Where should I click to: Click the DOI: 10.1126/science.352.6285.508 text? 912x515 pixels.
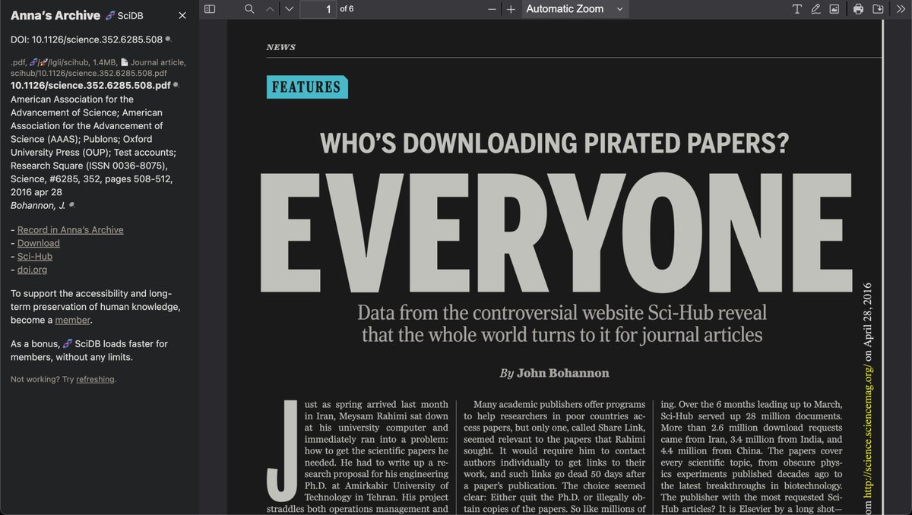click(x=87, y=39)
